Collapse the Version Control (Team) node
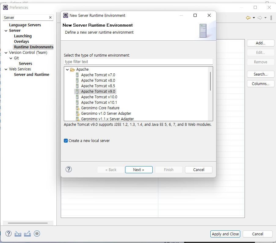The height and width of the screenshot is (243, 276). click(6, 53)
